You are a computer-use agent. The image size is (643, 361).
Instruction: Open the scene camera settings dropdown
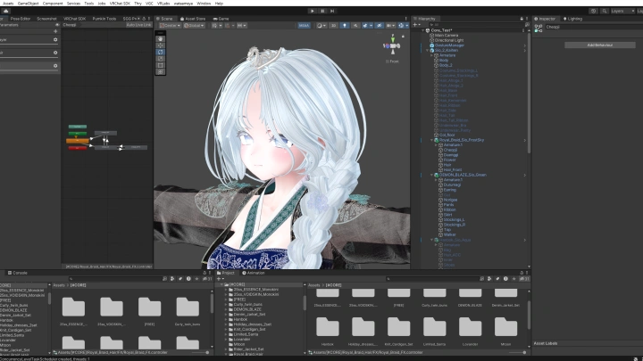point(390,25)
